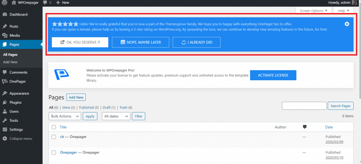Sort by the Date column header
The width and height of the screenshot is (361, 164).
[329, 127]
